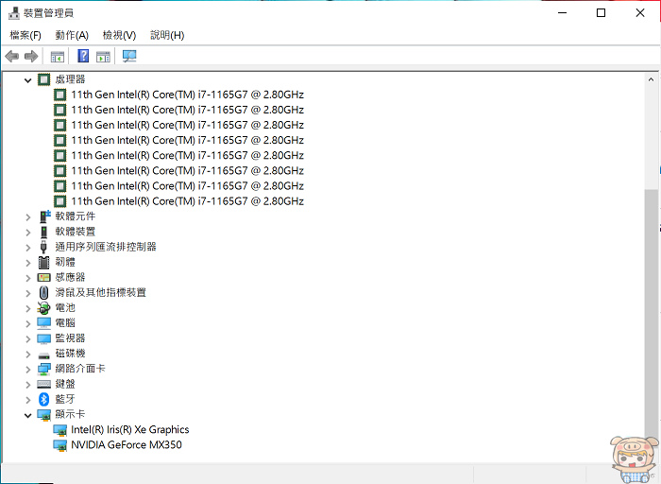This screenshot has height=484, width=661.
Task: Select the NVIDIA GeForce MX350 label
Action: click(x=126, y=444)
